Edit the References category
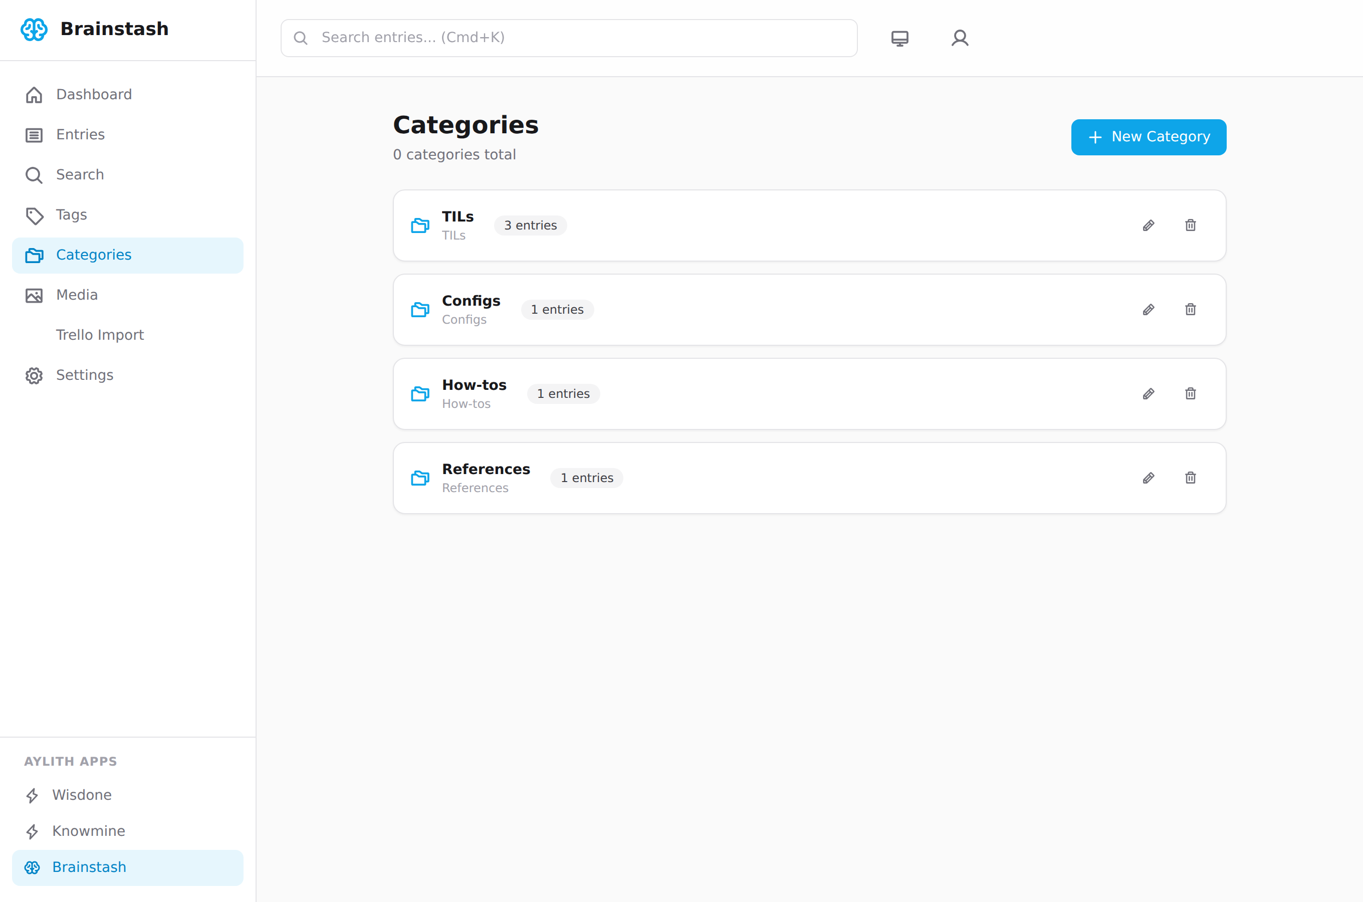Screen dimensions: 1363x902 [x=1148, y=478]
